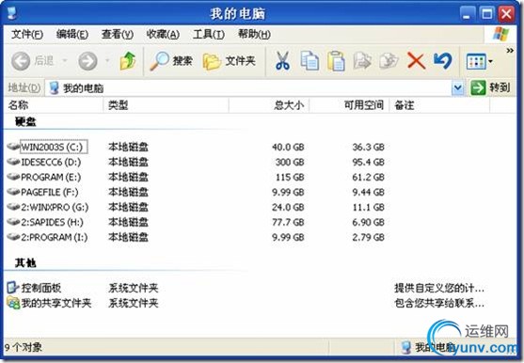Click the Cut scissors icon

[283, 61]
